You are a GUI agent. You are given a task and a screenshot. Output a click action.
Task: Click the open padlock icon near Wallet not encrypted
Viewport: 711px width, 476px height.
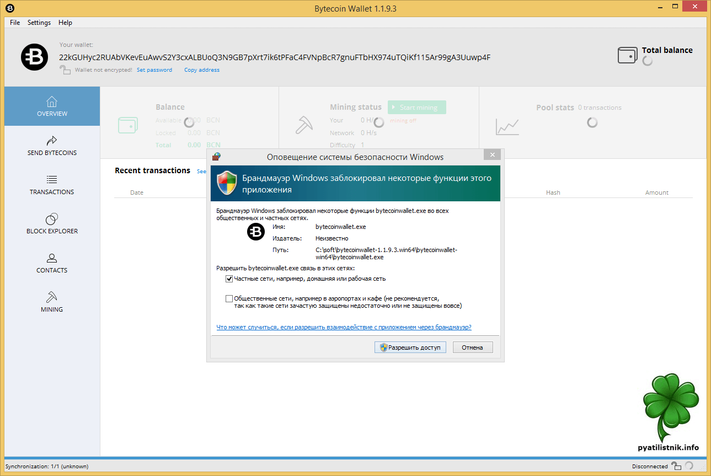point(66,69)
